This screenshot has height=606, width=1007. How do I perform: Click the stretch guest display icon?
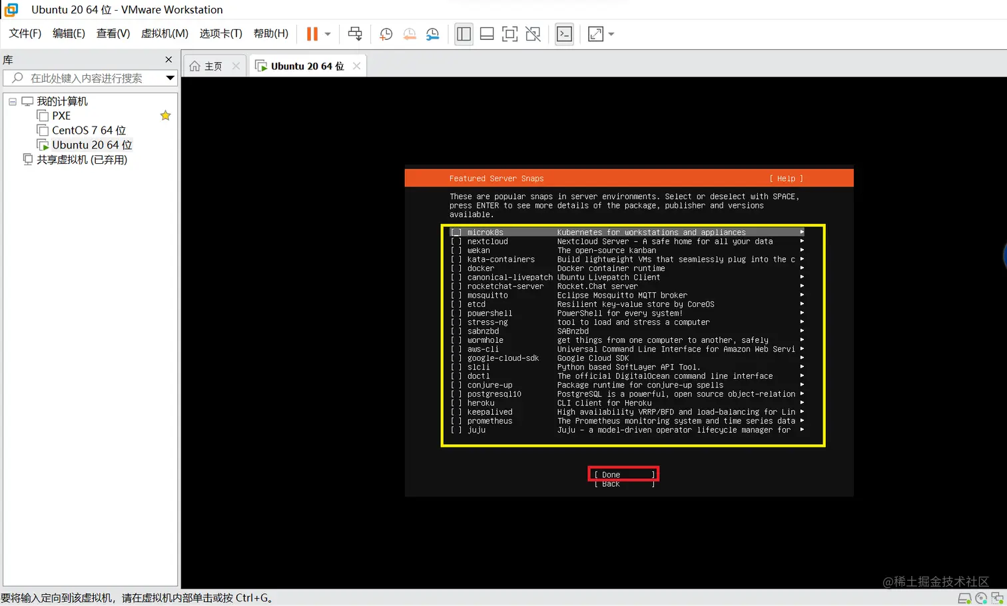coord(595,34)
